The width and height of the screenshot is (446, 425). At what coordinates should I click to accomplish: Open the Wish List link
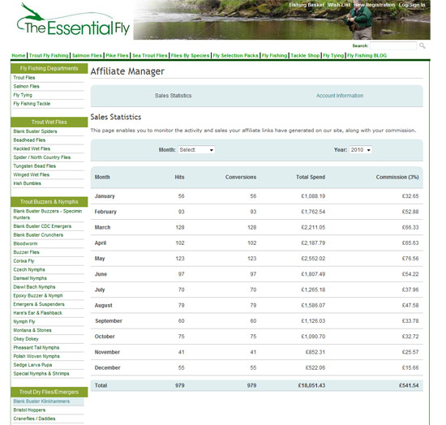point(339,5)
